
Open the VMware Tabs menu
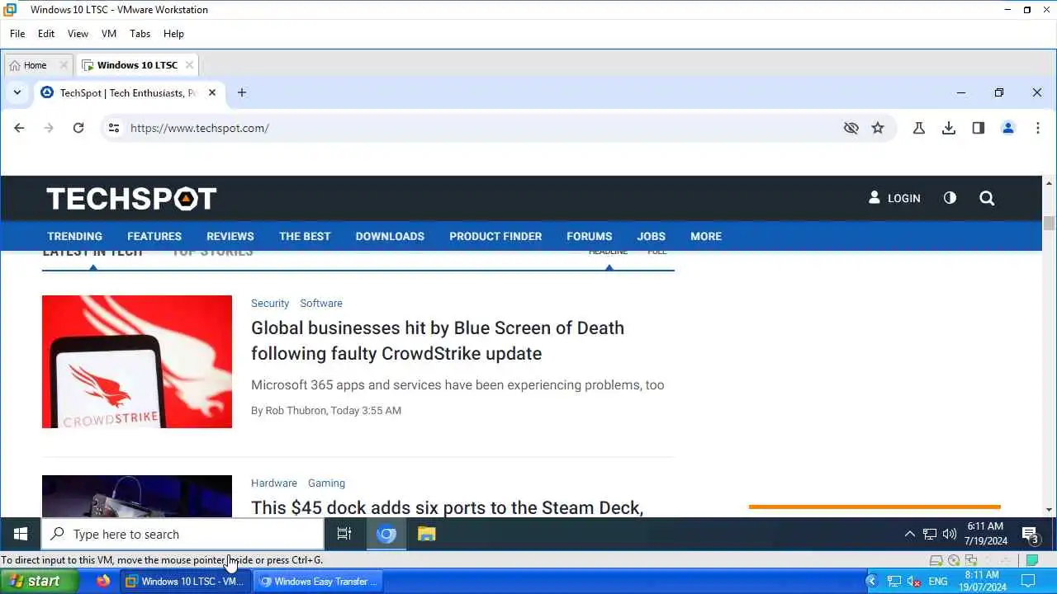point(140,34)
